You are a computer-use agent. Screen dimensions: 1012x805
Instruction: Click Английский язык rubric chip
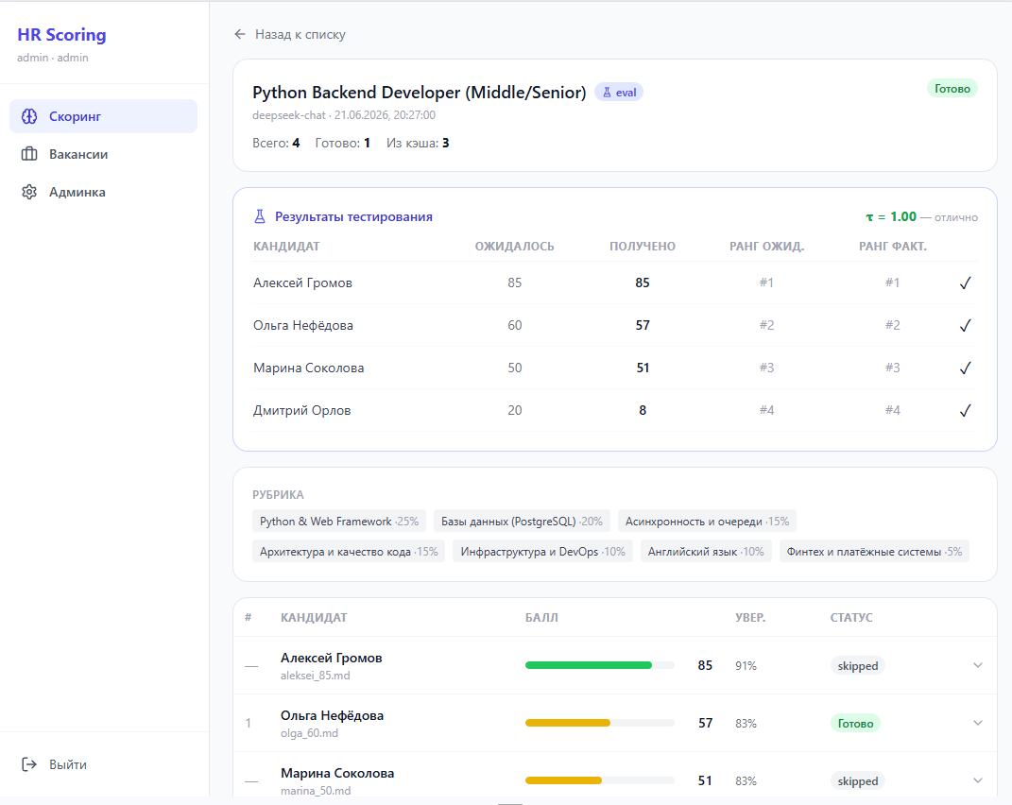click(x=706, y=552)
